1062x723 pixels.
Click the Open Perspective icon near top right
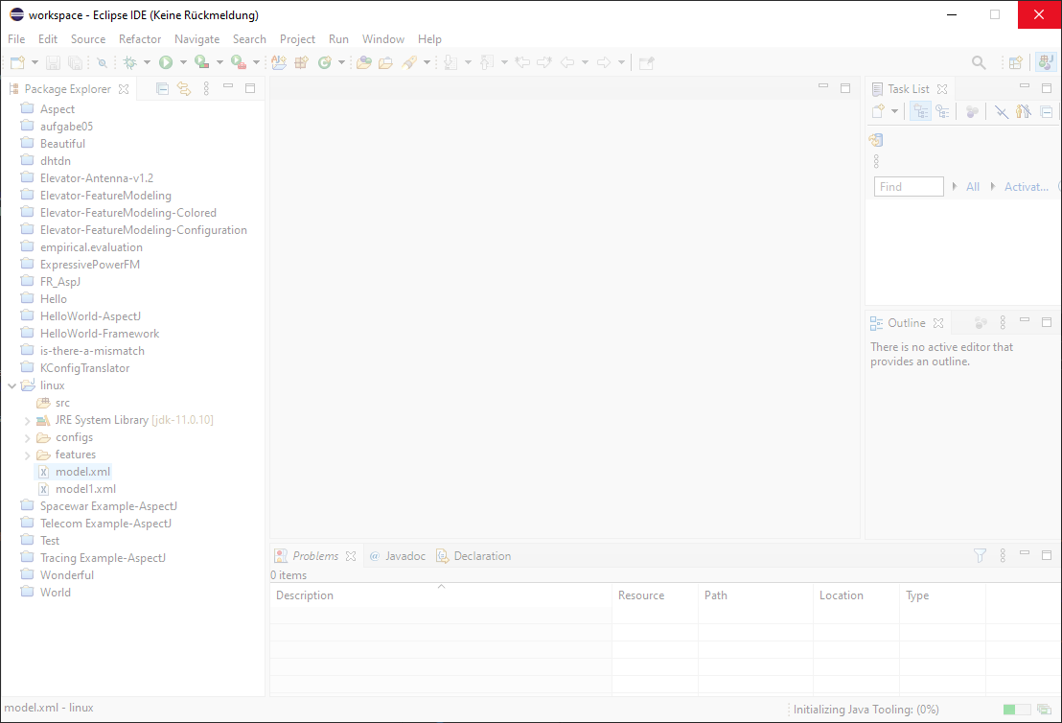tap(1015, 62)
